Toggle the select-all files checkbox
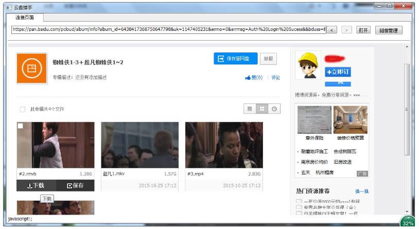This screenshot has height=229, width=419. coord(22,109)
